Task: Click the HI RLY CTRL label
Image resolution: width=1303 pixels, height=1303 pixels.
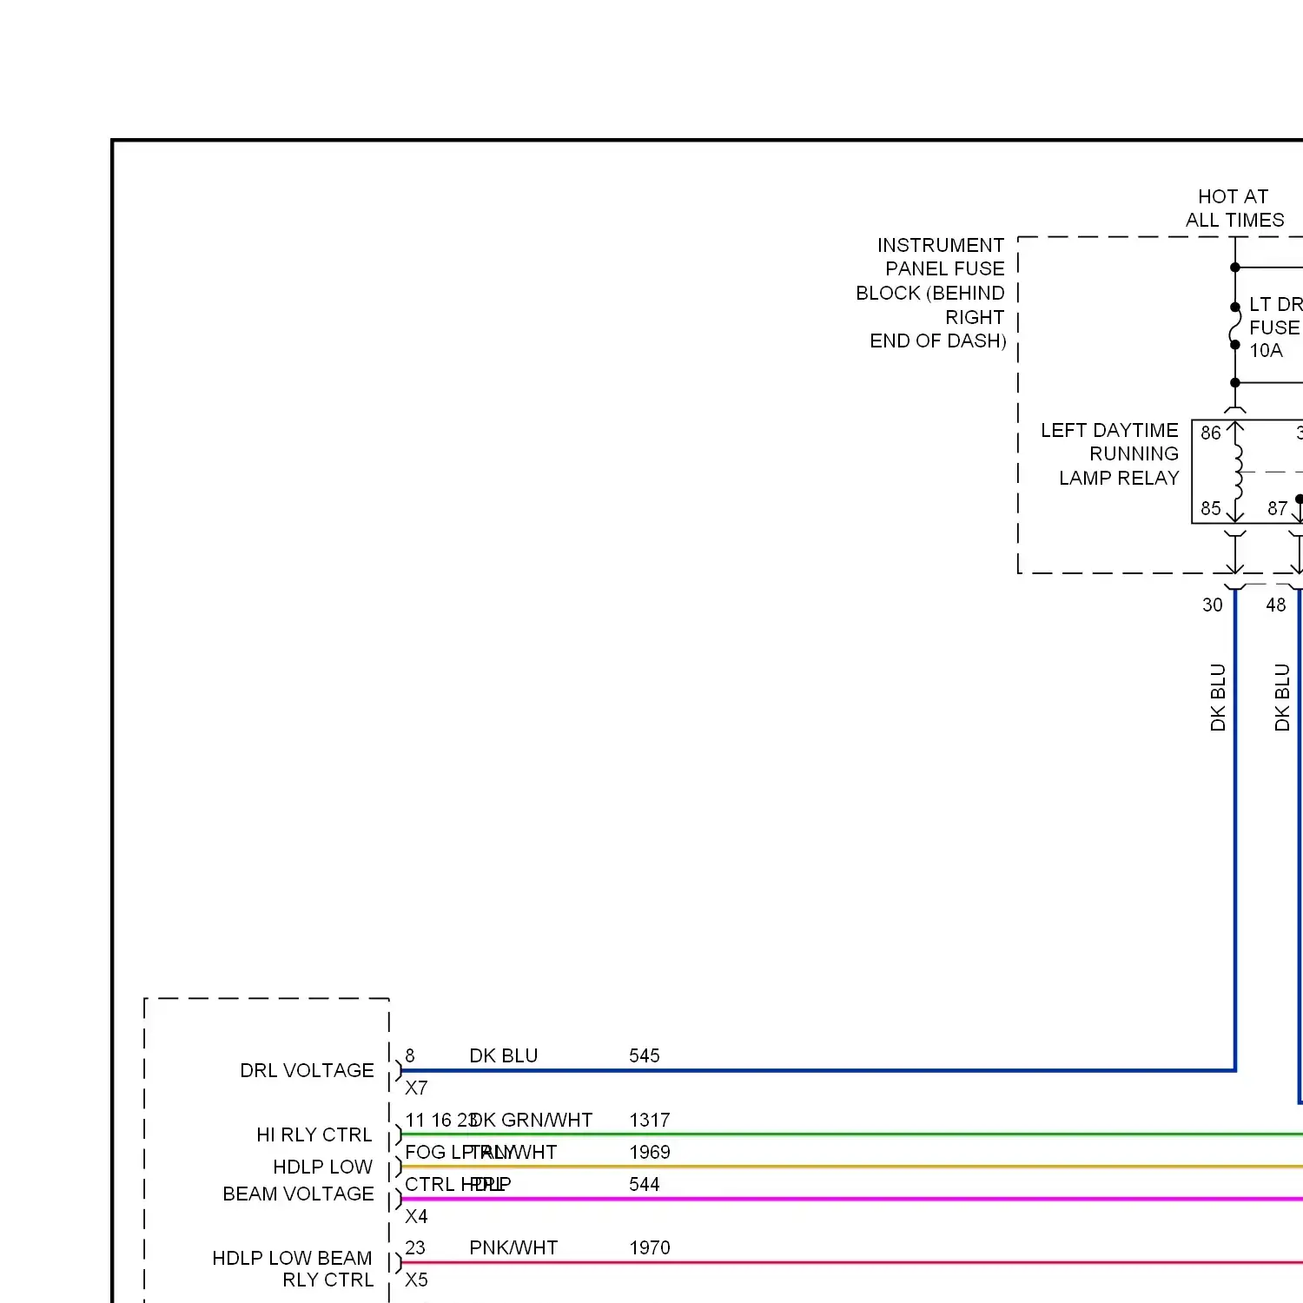Action: 314,1134
